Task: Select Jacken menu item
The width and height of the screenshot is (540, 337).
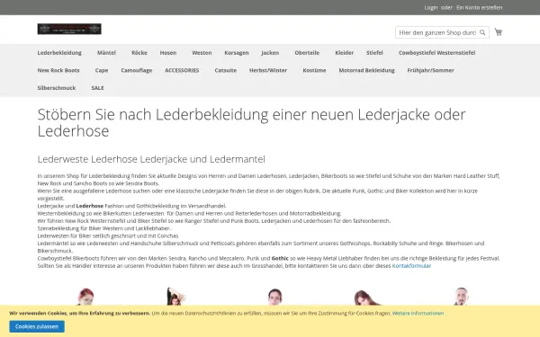Action: pyautogui.click(x=270, y=53)
